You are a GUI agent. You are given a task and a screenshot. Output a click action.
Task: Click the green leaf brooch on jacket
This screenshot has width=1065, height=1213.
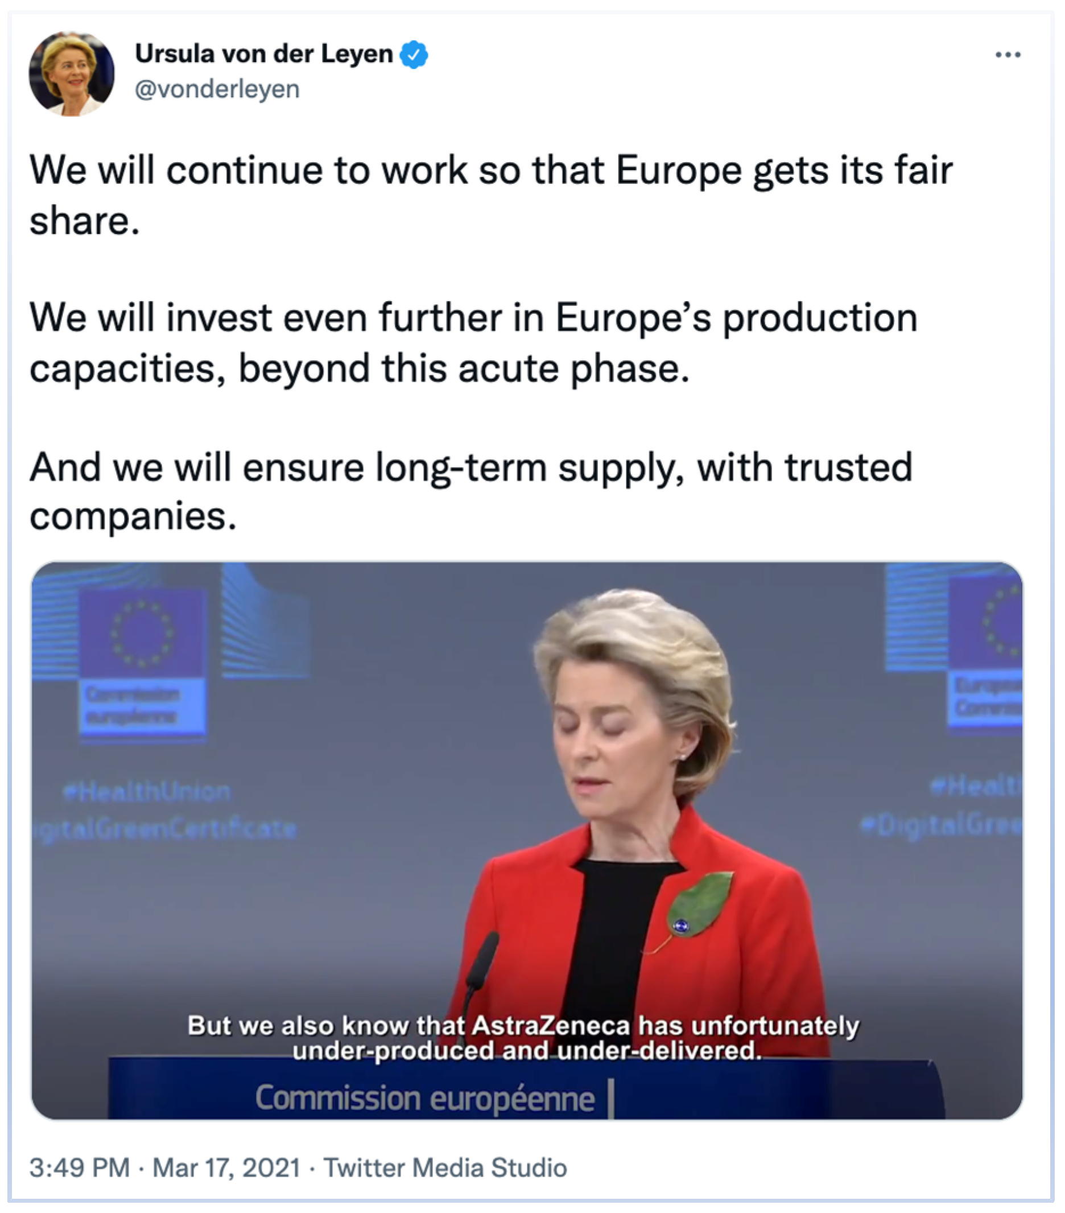(700, 906)
